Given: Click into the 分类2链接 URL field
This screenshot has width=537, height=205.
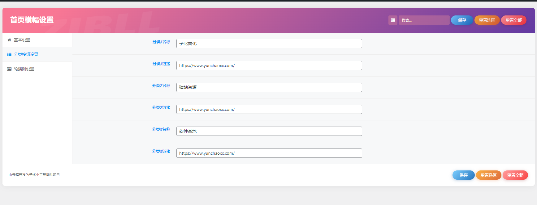Looking at the screenshot, I should [269, 109].
